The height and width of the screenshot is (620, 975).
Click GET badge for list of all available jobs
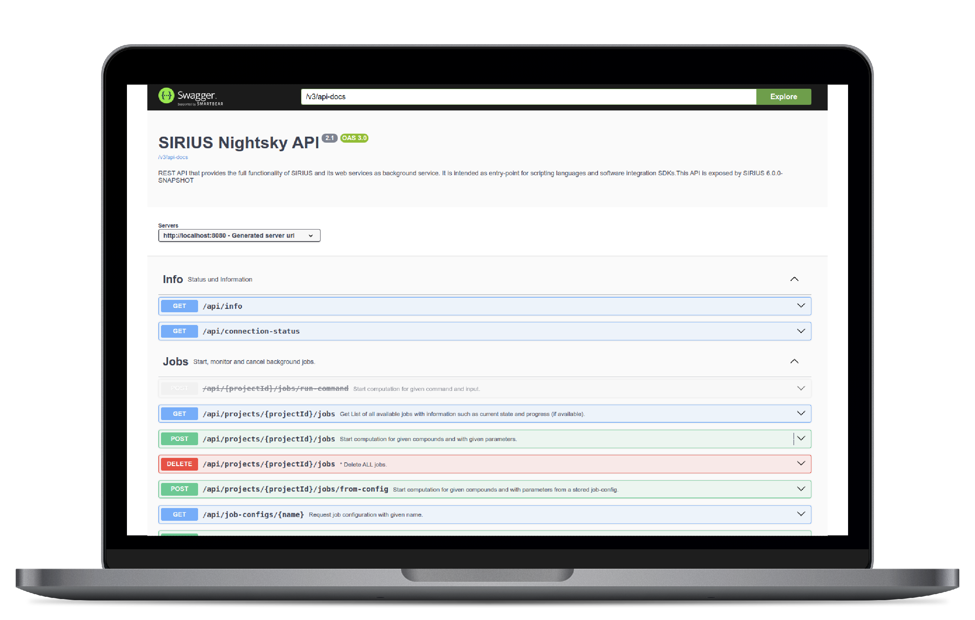[x=179, y=414]
